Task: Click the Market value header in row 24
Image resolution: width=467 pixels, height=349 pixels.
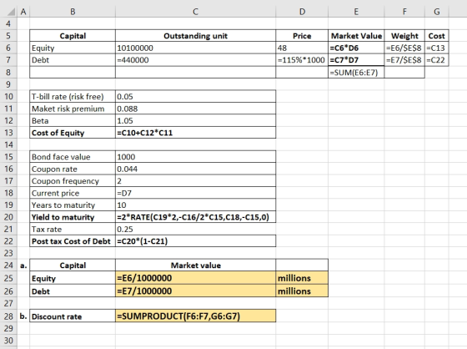Action: [x=195, y=266]
